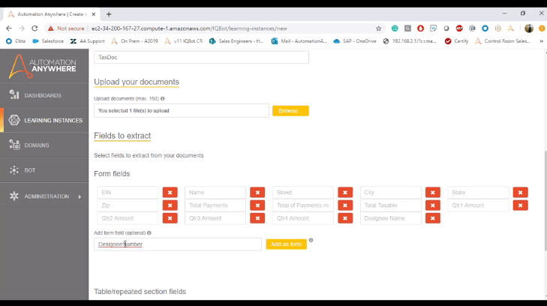Focus the add form field input
Image resolution: width=547 pixels, height=306 pixels.
(x=178, y=244)
